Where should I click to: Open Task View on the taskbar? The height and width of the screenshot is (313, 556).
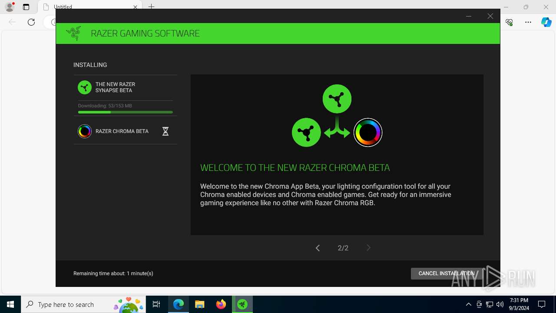[x=156, y=304]
